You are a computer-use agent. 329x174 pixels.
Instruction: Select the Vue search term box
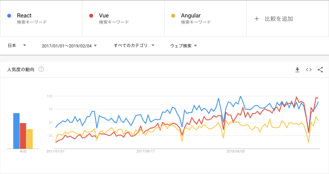(123, 19)
